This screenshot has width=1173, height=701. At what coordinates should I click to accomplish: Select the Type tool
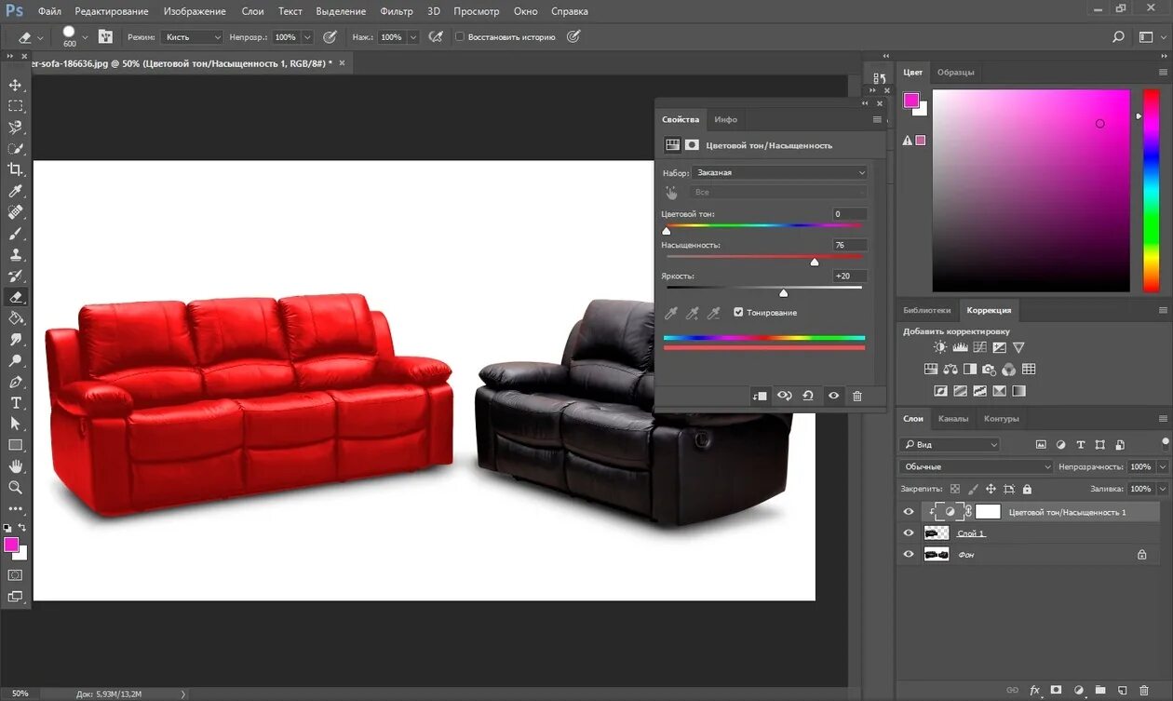point(15,403)
